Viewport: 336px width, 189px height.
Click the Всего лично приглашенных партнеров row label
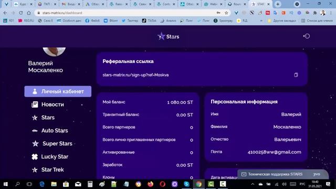pyautogui.click(x=139, y=140)
